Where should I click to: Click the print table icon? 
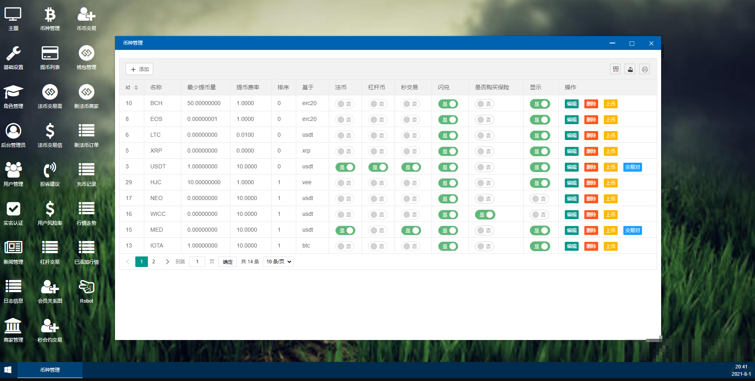(x=644, y=69)
